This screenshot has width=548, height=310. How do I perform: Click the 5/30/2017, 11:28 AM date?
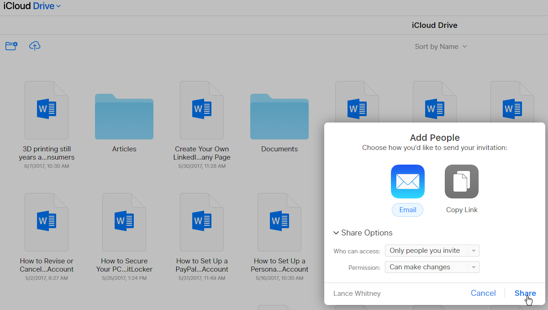(x=202, y=166)
